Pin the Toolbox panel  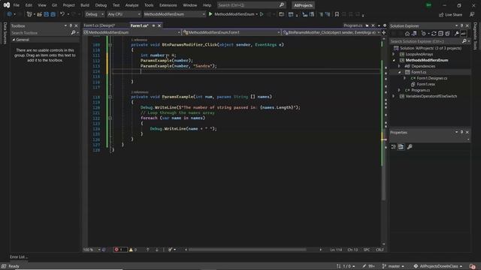pos(71,25)
